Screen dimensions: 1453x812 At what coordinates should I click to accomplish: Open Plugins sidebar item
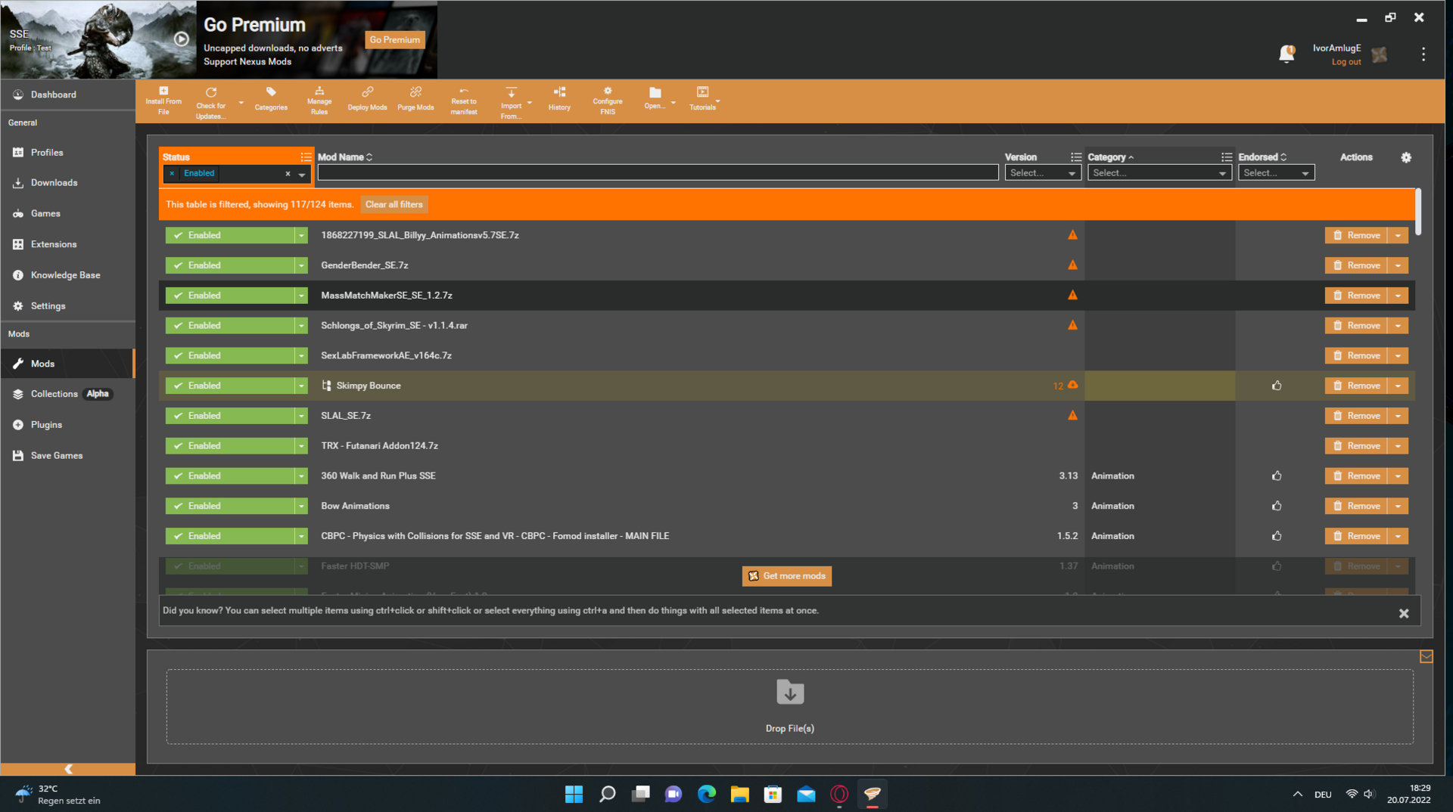tap(68, 425)
